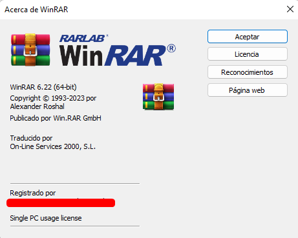Click the Aceptar button

248,37
